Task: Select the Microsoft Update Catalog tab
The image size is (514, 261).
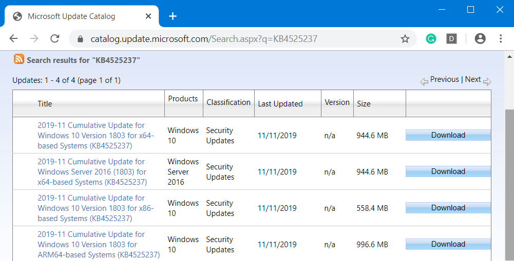Action: pyautogui.click(x=81, y=16)
